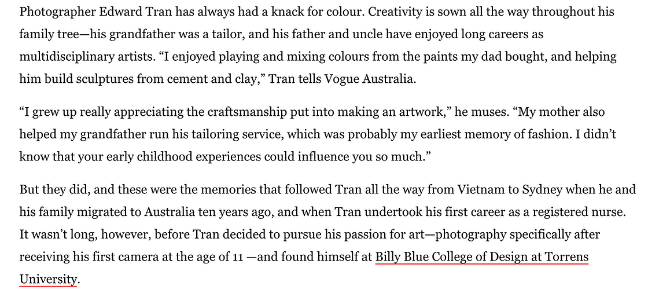Click the word Sydney

tap(542, 190)
